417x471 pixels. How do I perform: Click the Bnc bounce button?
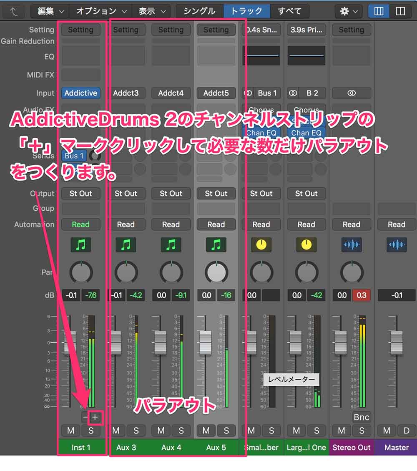362,417
